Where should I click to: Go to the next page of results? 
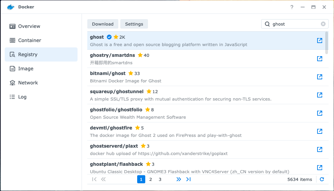[x=179, y=179]
